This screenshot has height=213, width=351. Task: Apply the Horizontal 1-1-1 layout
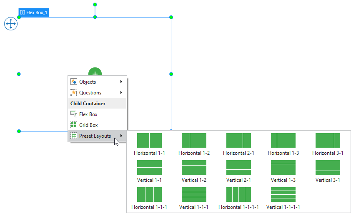149,195
